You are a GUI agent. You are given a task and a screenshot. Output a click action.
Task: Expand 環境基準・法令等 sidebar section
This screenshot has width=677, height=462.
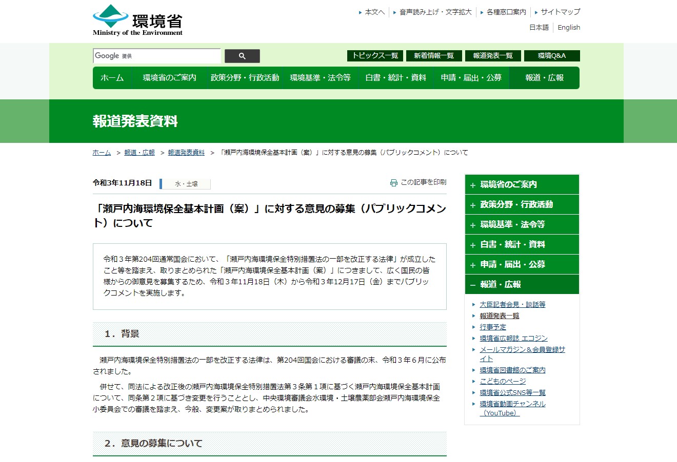[522, 224]
